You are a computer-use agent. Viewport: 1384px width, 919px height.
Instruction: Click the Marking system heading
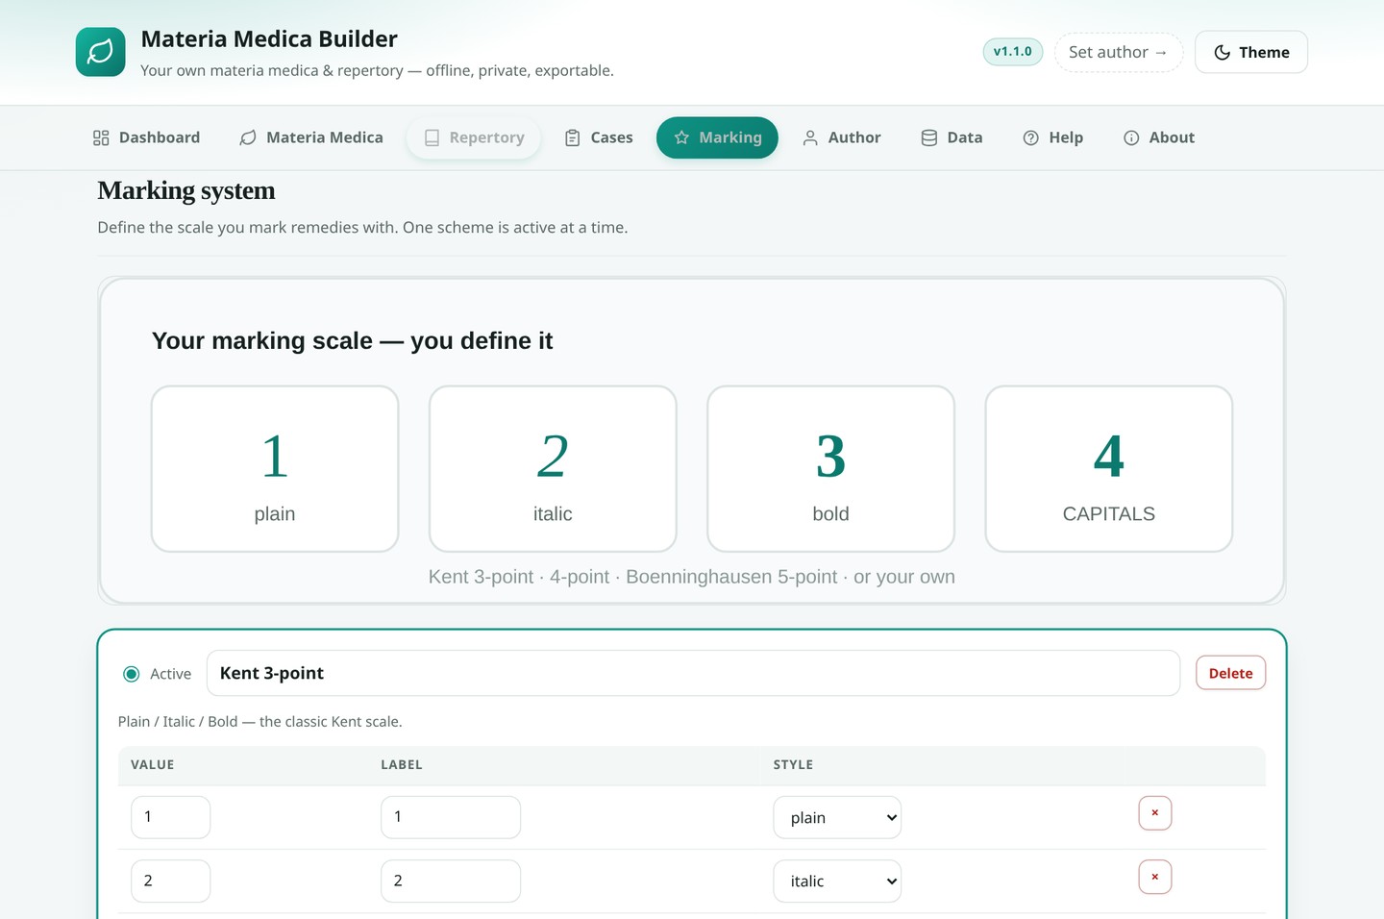tap(186, 190)
